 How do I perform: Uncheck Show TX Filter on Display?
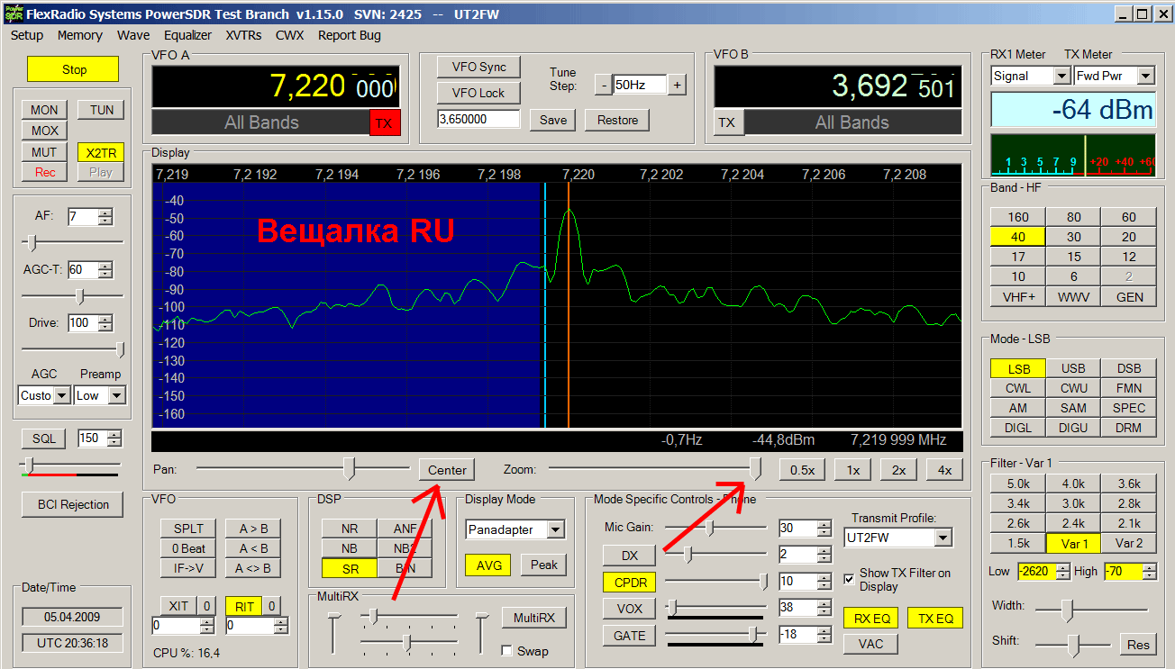click(x=849, y=579)
